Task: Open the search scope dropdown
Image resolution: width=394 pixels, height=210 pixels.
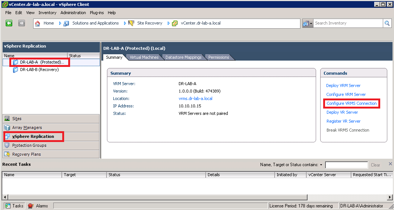Action: pos(308,23)
